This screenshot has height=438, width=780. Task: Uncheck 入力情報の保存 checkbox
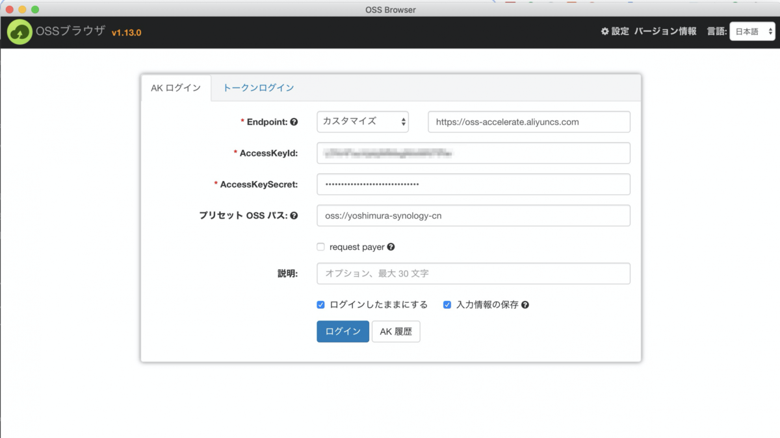[447, 305]
